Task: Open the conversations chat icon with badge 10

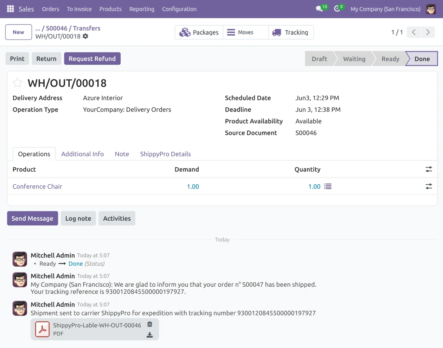Action: click(x=320, y=9)
